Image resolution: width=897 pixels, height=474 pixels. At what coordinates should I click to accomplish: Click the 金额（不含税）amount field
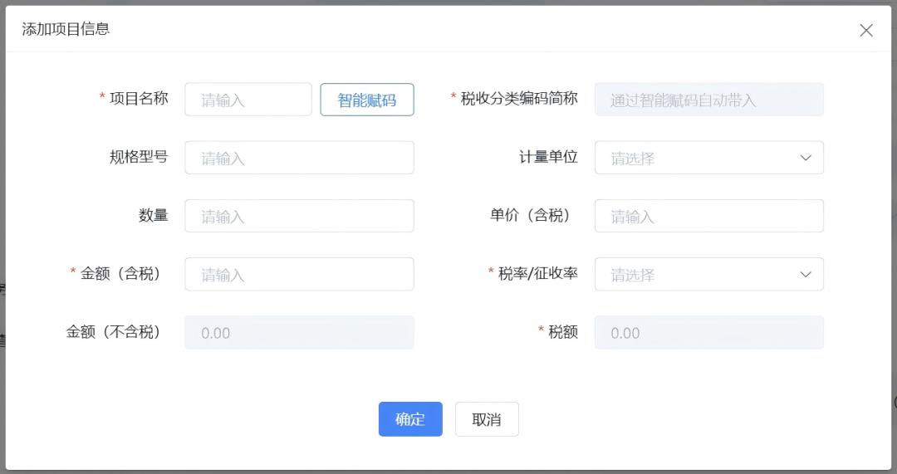pyautogui.click(x=299, y=332)
